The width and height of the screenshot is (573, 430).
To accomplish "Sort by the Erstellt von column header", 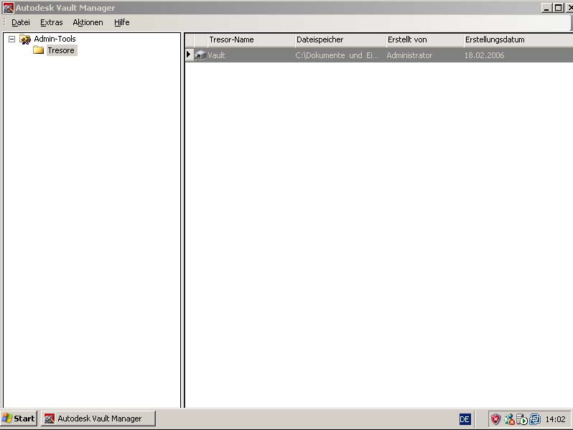I will [424, 39].
